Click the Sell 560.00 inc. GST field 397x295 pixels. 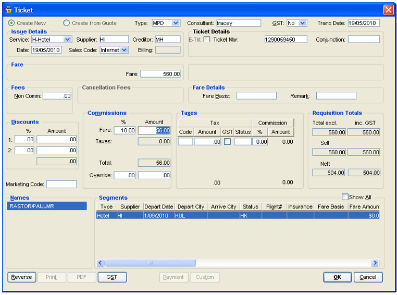(x=364, y=152)
